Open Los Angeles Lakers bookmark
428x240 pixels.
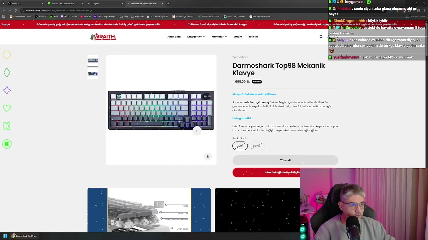coord(260,17)
